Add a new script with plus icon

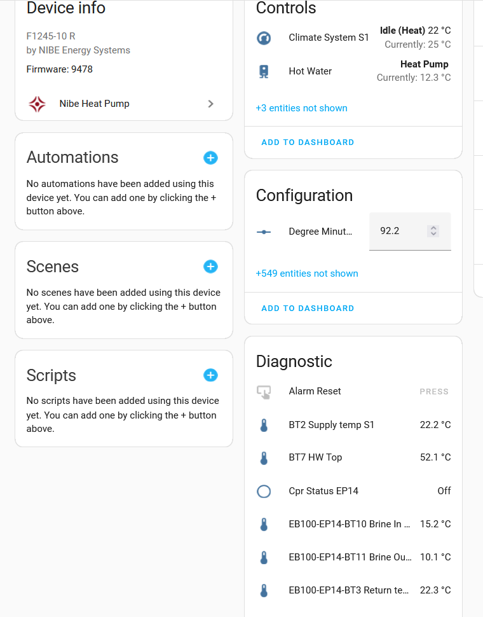pos(210,375)
